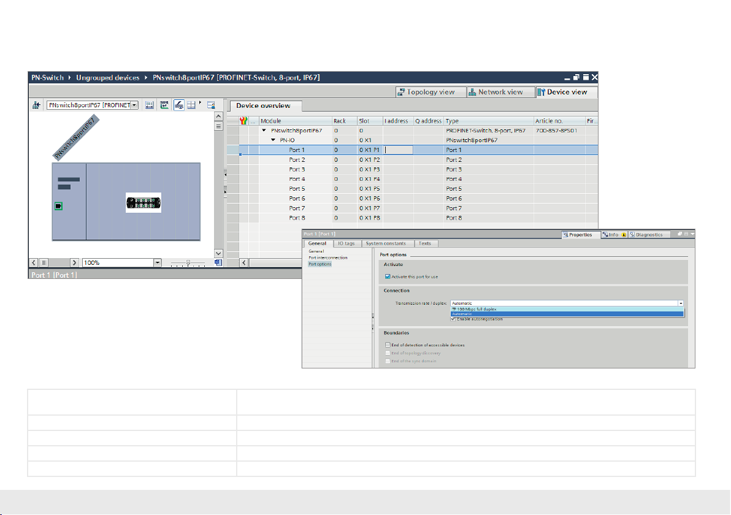This screenshot has width=731, height=515.
Task: Open the Transmission rate / duplex dropdown arrow
Action: pyautogui.click(x=681, y=303)
